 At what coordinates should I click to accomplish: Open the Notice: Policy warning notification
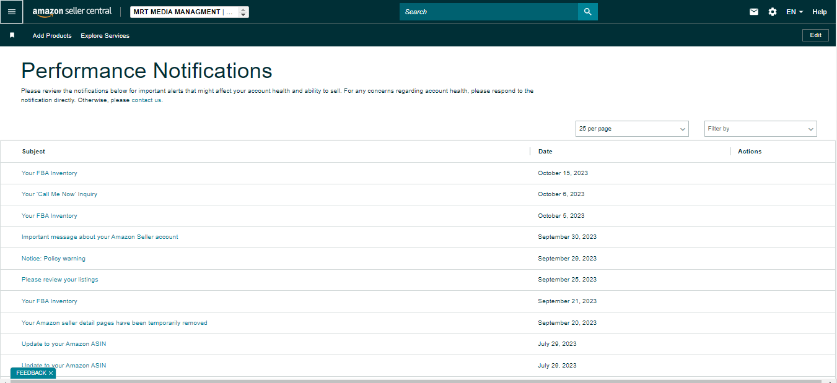(x=53, y=259)
